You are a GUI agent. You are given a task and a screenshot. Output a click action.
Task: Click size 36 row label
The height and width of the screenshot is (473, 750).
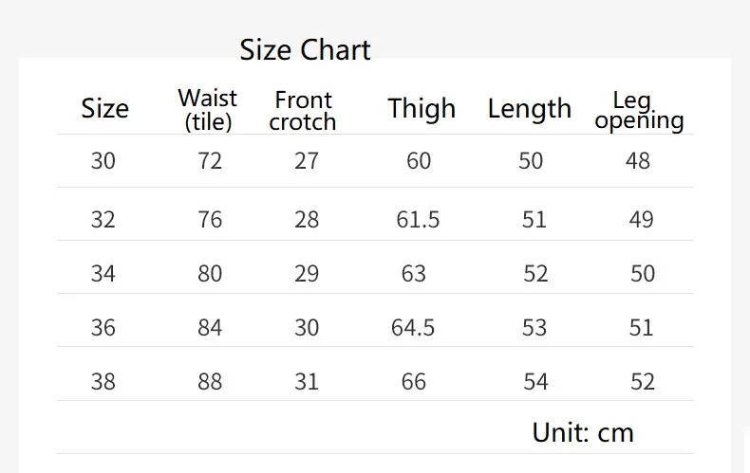[x=103, y=328]
